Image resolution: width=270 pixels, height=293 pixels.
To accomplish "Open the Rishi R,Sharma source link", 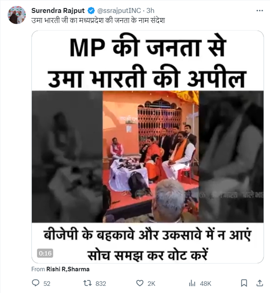I will pyautogui.click(x=68, y=269).
